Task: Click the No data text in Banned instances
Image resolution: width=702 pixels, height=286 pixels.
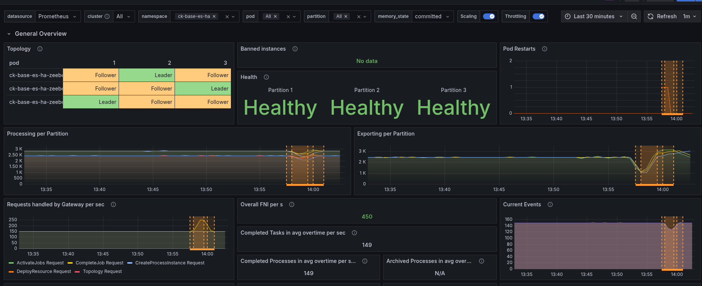Action: pos(367,61)
